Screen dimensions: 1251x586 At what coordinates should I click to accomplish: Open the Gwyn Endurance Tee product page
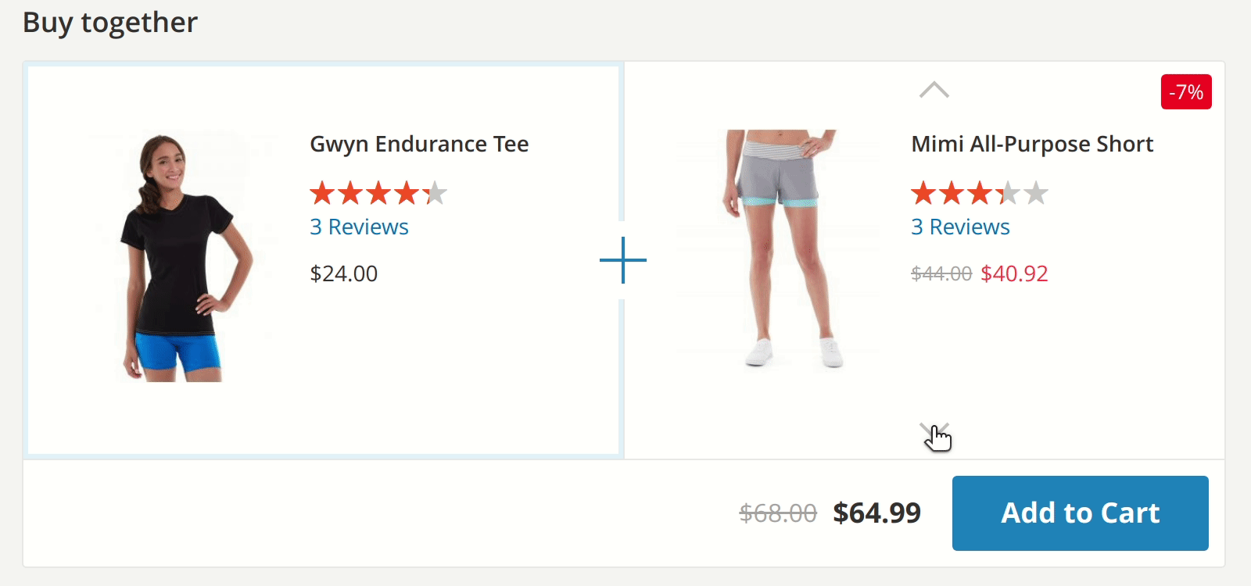(x=419, y=144)
